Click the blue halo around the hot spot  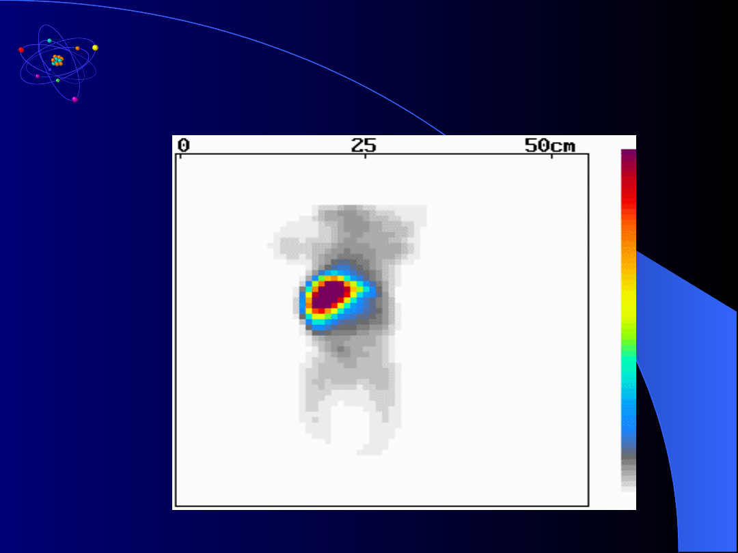click(x=366, y=300)
